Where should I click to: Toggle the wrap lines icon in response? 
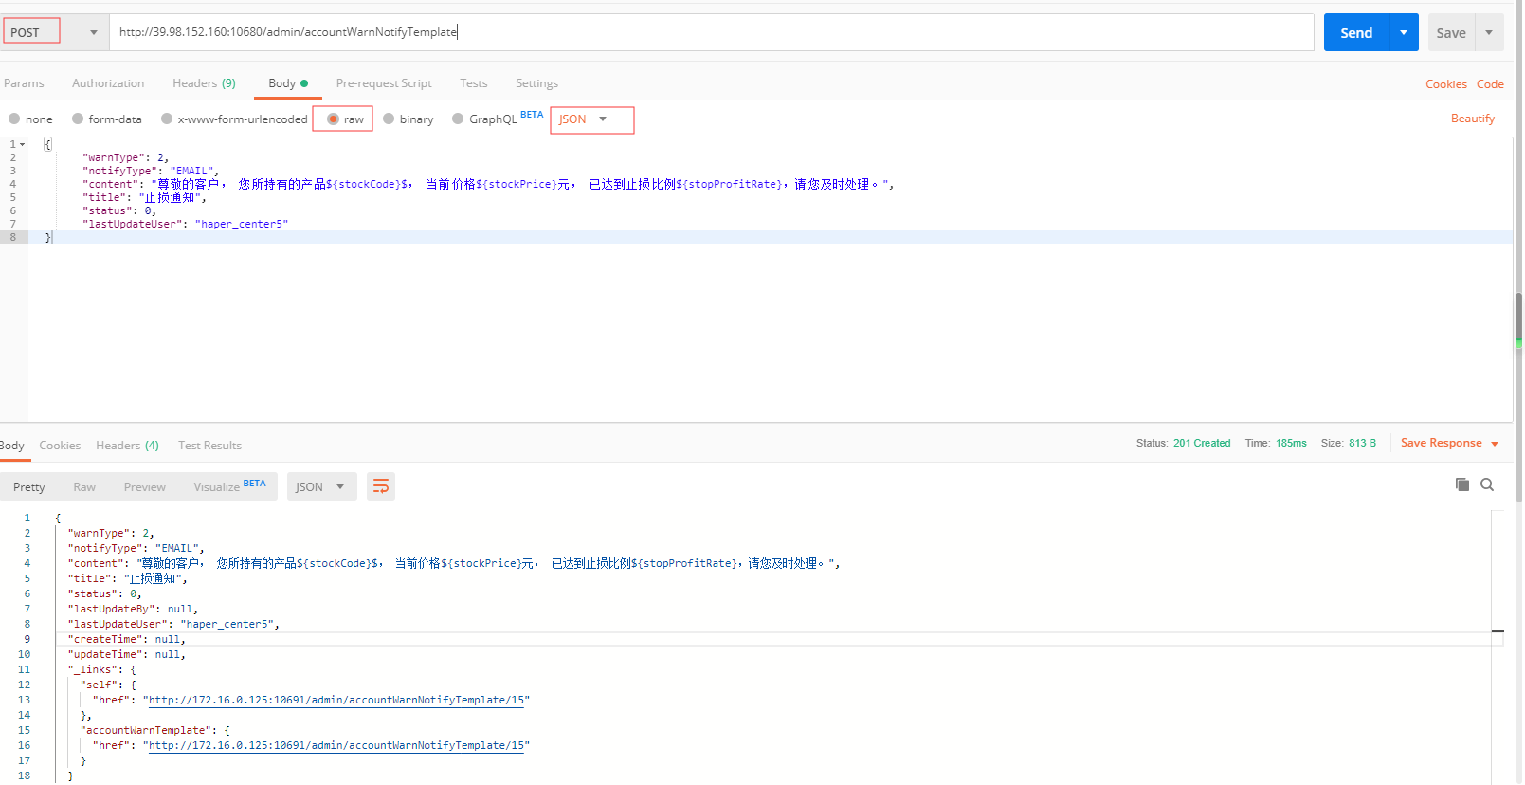point(381,486)
